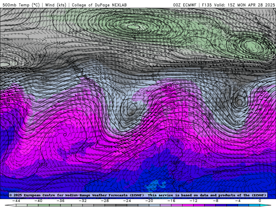Viewport: 276px width, 207px height.
Task: Click the 5730 contour label
Action: [x=81, y=99]
